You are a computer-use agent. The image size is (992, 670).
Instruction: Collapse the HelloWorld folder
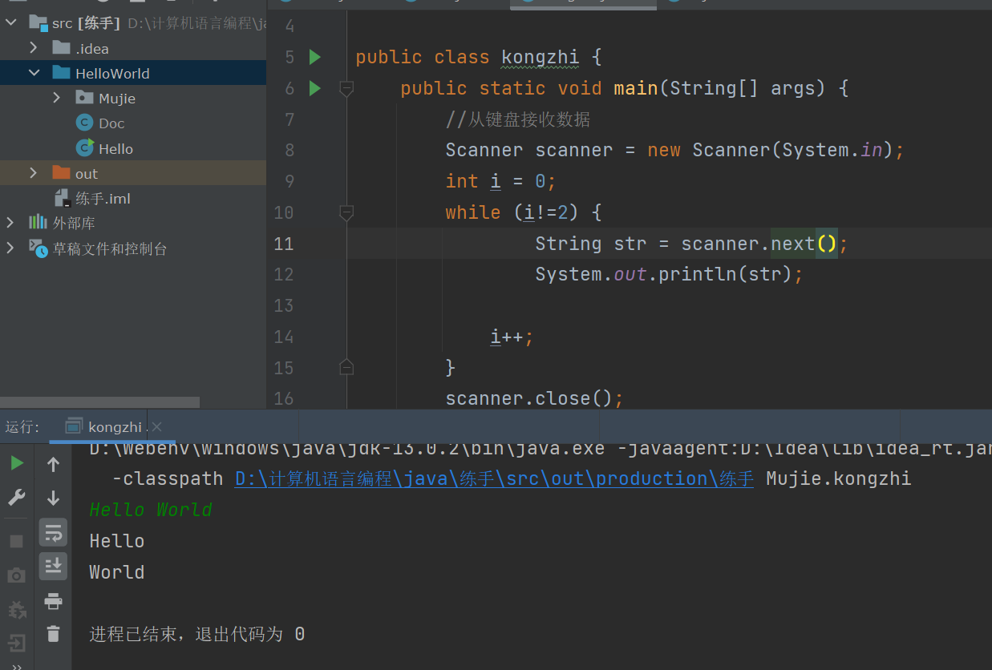pos(34,73)
